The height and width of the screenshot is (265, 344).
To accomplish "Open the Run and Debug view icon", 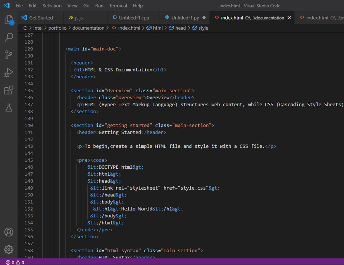I will [x=9, y=73].
